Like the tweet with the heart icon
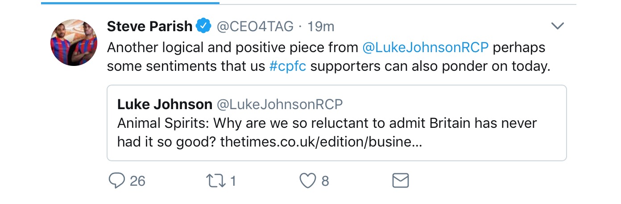Screen dimensions: 621x204 (307, 180)
